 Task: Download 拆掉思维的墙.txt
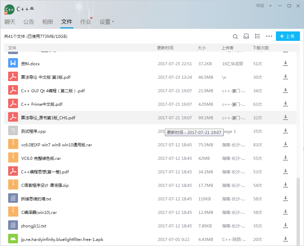[x=285, y=199]
